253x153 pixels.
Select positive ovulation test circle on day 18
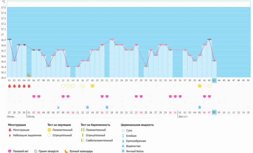pos(92,86)
